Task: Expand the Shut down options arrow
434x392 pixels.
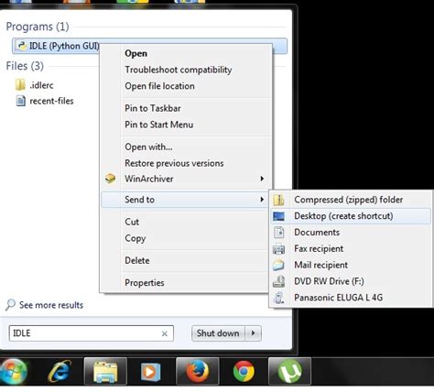Action: [254, 333]
